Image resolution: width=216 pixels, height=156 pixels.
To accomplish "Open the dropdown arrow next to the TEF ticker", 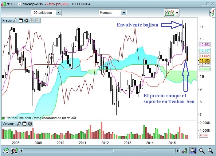I will tap(8, 4).
